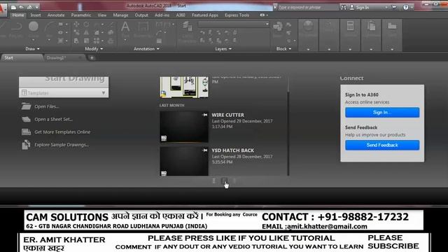Expand the Block panel
Screen dimensions: 448x252
tap(283, 49)
